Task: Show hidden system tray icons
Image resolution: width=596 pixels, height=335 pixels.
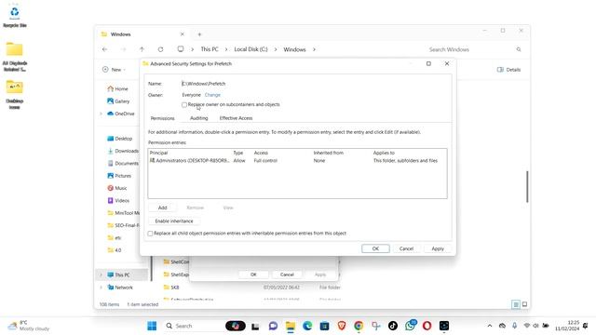Action: pyautogui.click(x=490, y=326)
